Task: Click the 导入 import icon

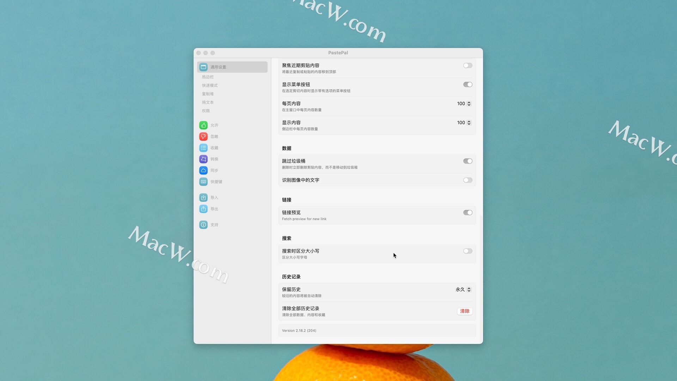Action: [203, 198]
